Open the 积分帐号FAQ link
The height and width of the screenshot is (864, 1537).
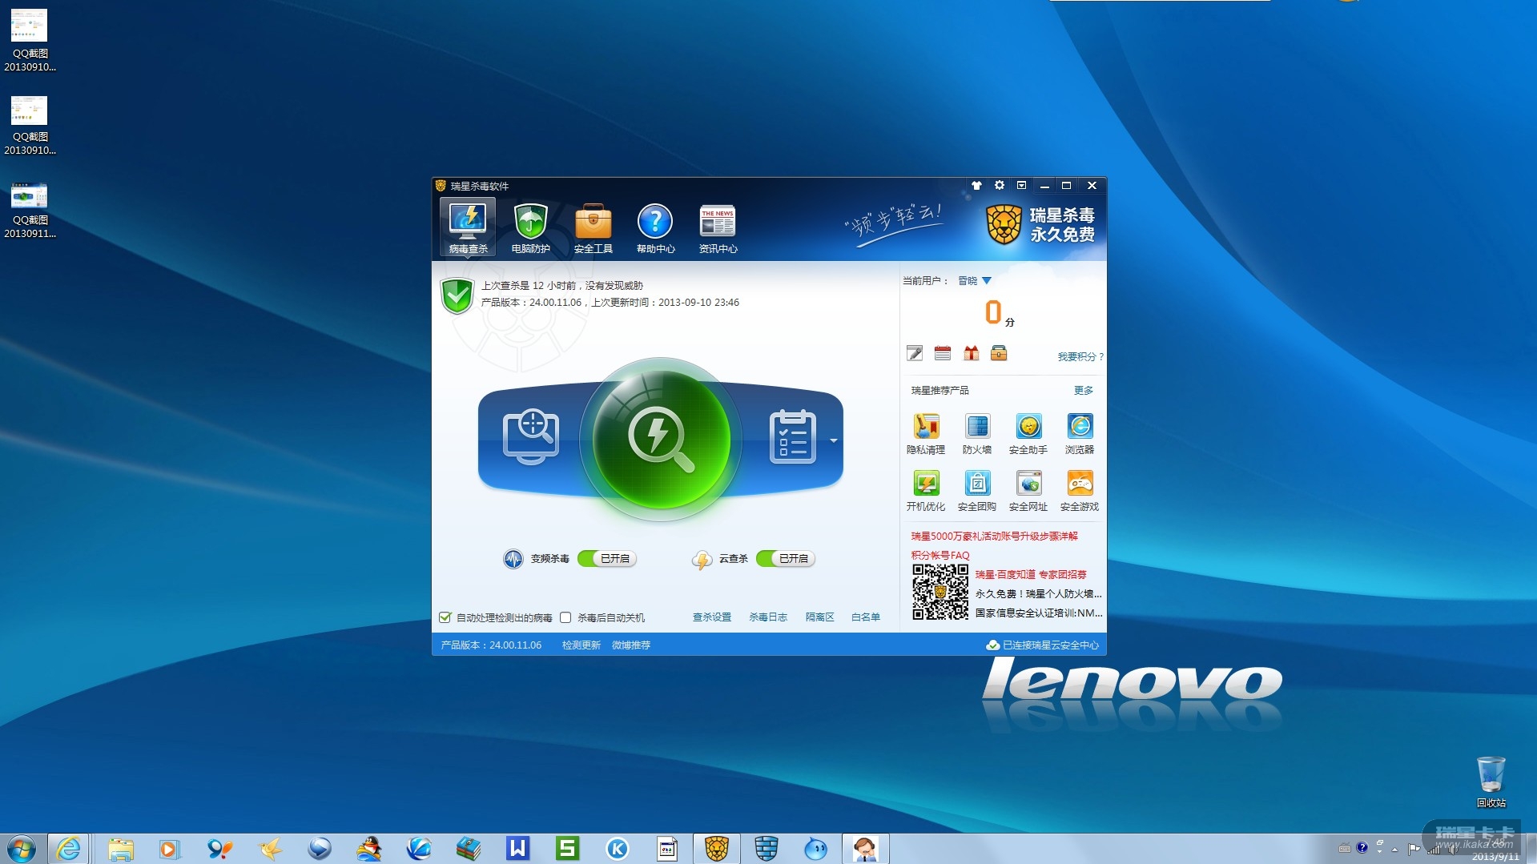[940, 556]
